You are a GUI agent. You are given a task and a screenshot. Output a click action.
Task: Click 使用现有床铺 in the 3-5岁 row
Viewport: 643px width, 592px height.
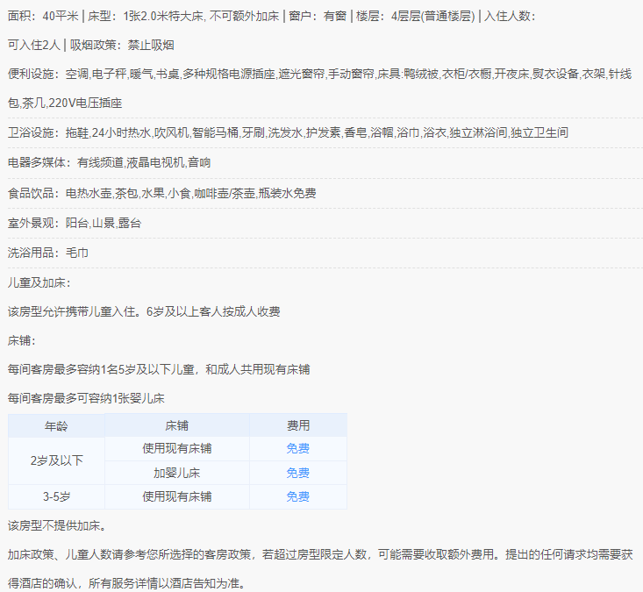176,496
